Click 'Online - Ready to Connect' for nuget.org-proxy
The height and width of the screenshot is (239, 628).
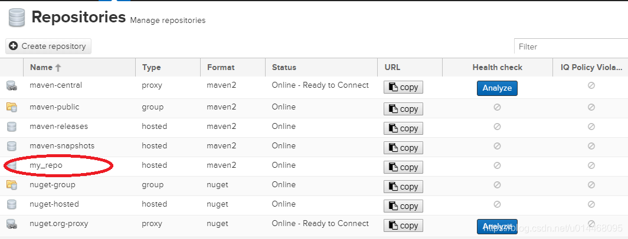(x=320, y=224)
